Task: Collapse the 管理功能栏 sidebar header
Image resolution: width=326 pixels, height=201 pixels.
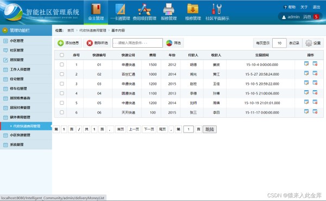Action: coord(26,30)
